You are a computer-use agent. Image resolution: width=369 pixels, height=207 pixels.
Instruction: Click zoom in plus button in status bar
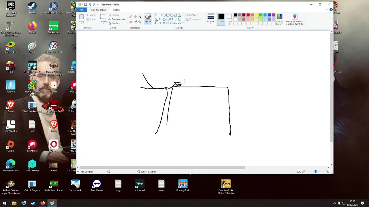327,172
